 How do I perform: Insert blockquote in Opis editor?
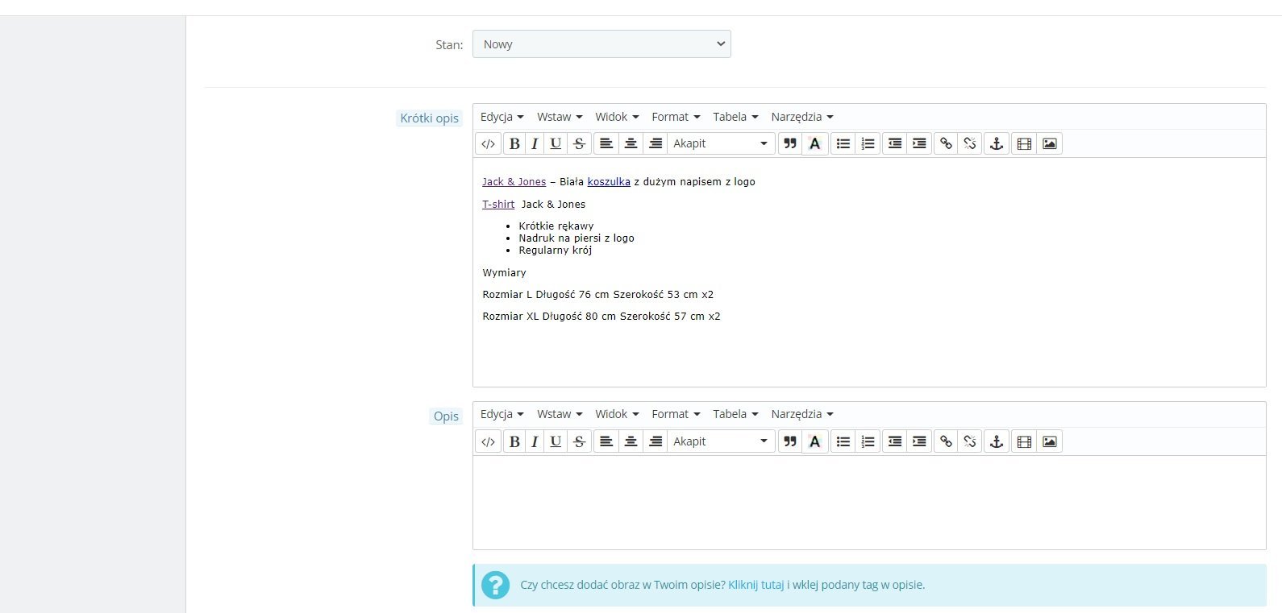790,441
